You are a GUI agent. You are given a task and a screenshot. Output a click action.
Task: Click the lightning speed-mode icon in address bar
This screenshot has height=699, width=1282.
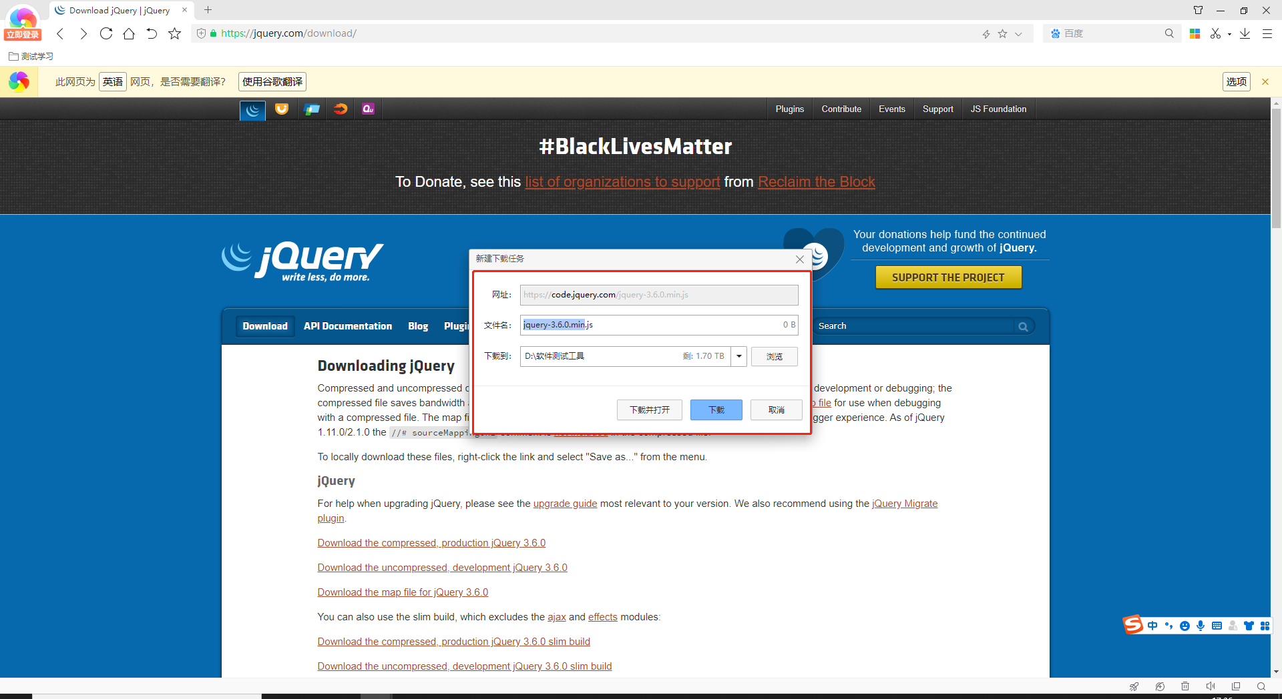pyautogui.click(x=986, y=34)
